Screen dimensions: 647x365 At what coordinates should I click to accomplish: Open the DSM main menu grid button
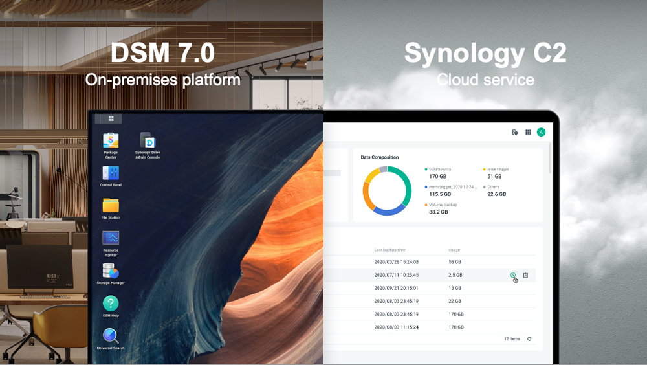(111, 118)
